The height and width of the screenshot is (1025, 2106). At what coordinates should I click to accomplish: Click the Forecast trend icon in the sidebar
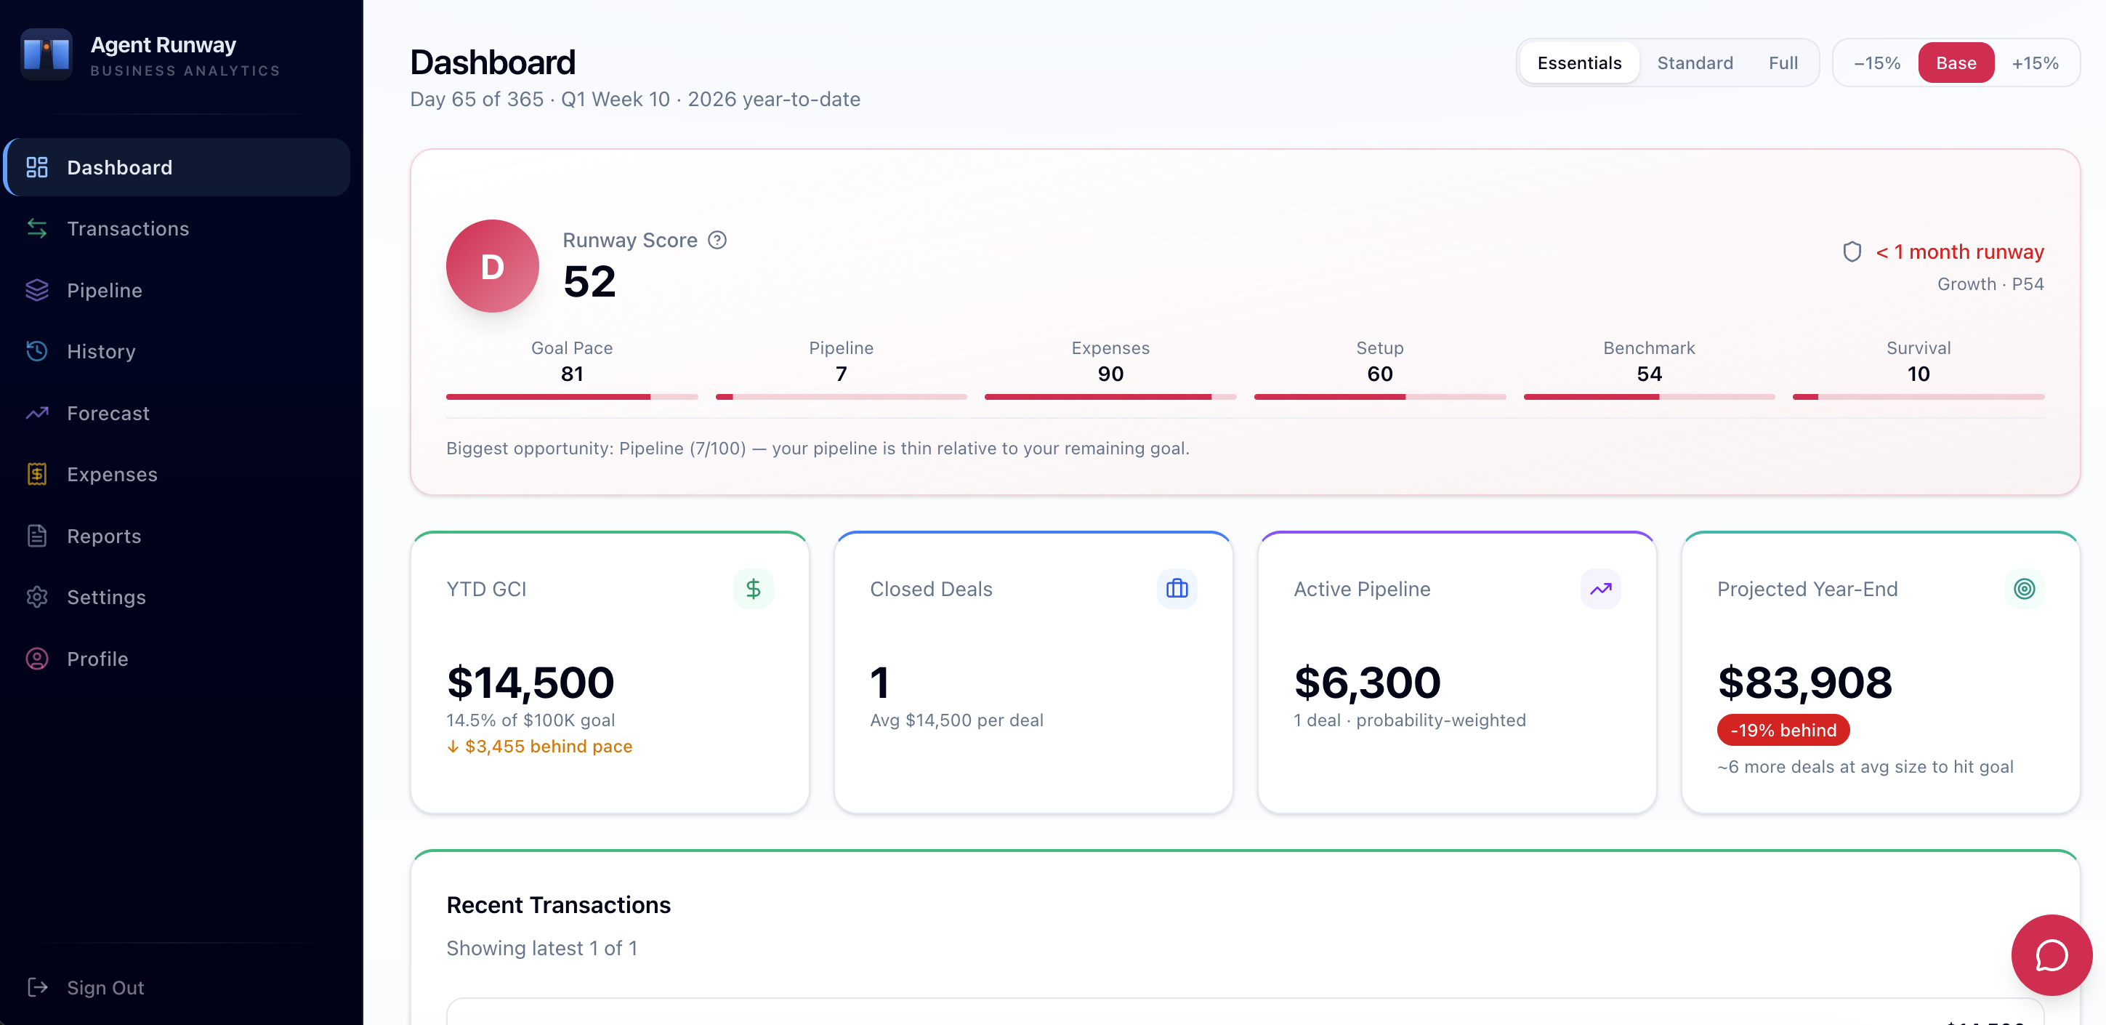pos(37,413)
